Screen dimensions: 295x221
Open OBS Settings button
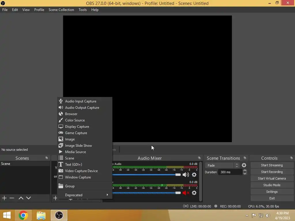(x=272, y=191)
